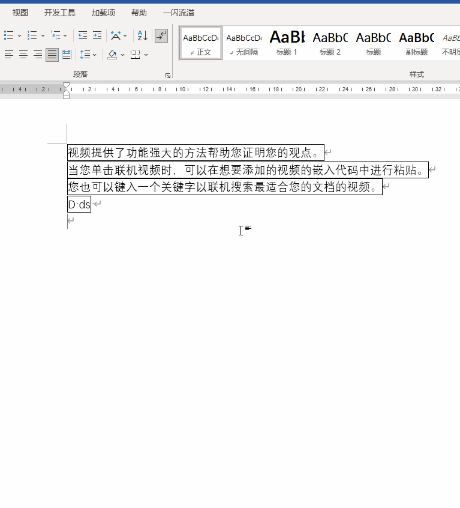Image resolution: width=460 pixels, height=508 pixels.
Task: Expand Asian layout dropdown arrow
Action: click(x=125, y=35)
